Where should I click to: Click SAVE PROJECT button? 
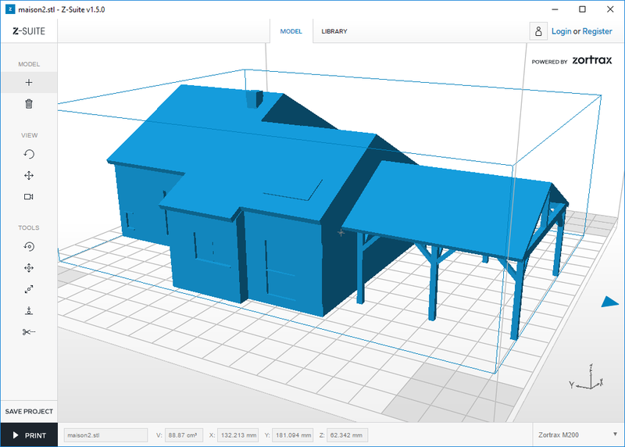coord(29,411)
